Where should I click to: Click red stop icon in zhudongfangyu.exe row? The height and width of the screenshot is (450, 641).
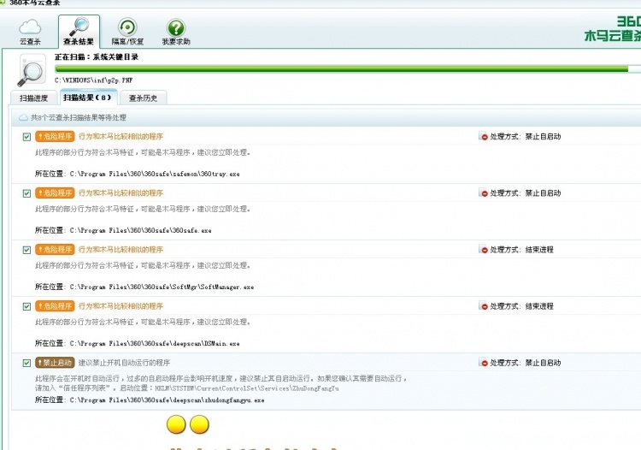483,362
